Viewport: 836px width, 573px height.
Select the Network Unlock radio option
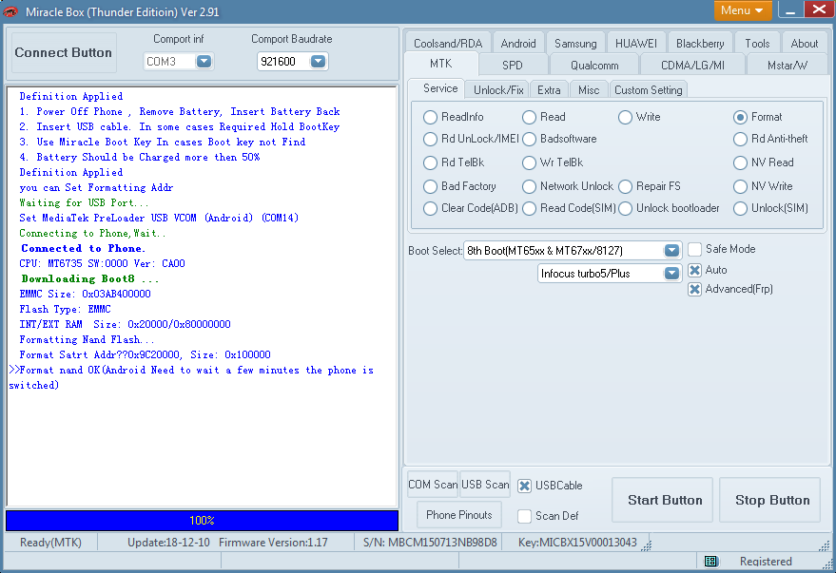529,186
